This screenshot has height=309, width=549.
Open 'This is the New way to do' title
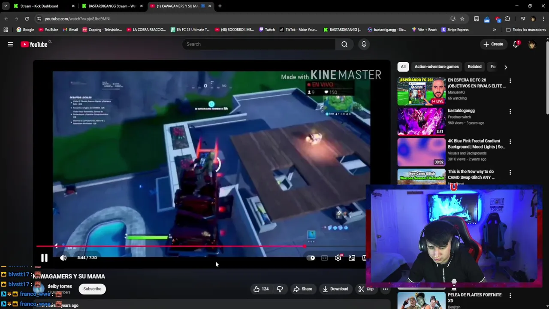click(471, 174)
